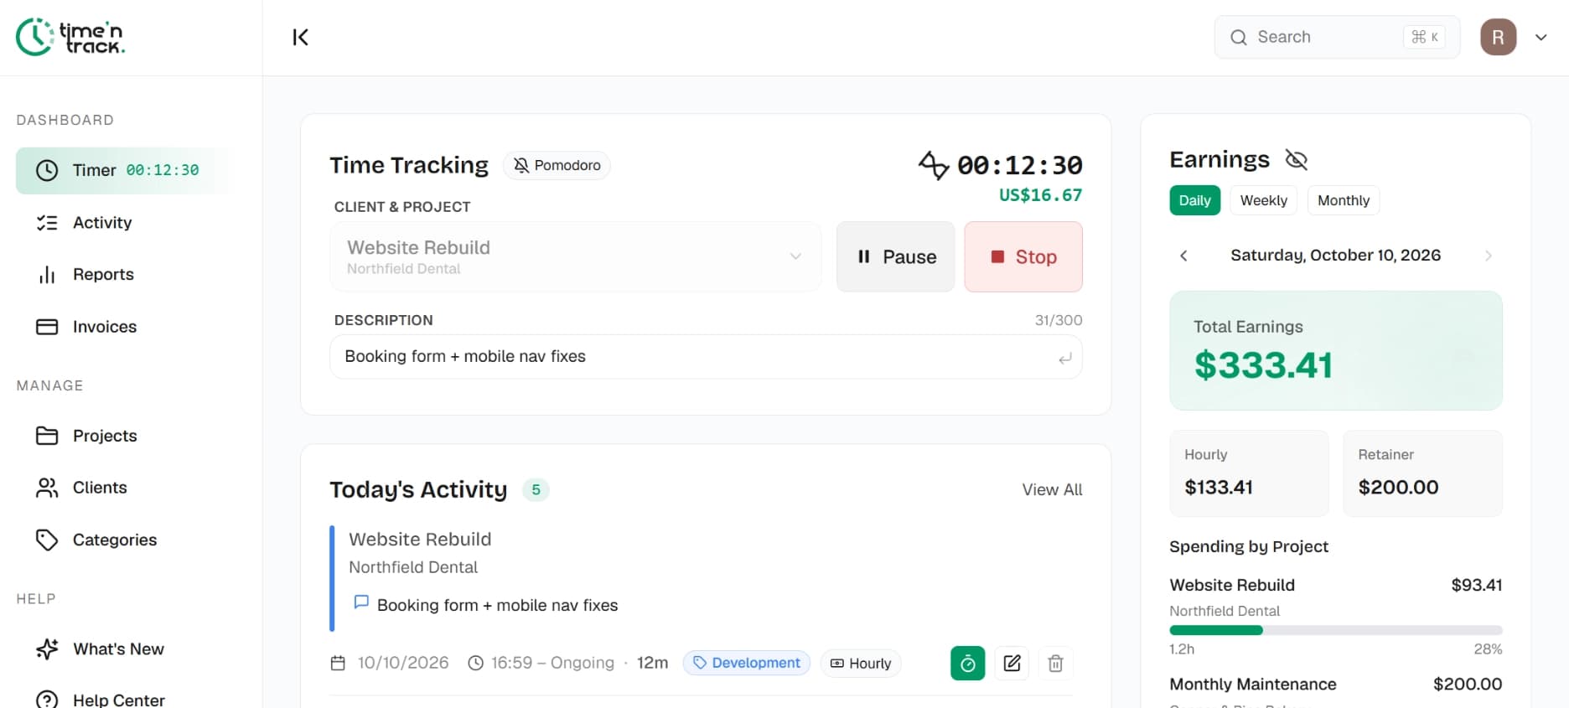Open Help Center in the sidebar
Viewport: 1569px width, 708px height.
[x=122, y=700]
